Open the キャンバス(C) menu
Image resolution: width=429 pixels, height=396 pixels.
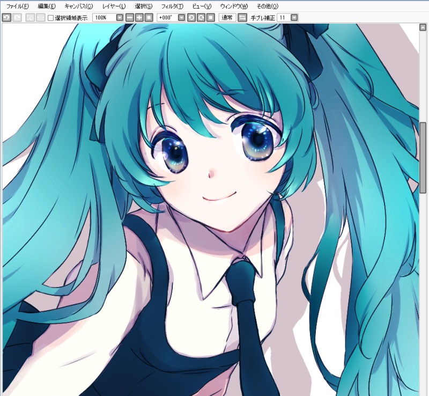point(78,6)
